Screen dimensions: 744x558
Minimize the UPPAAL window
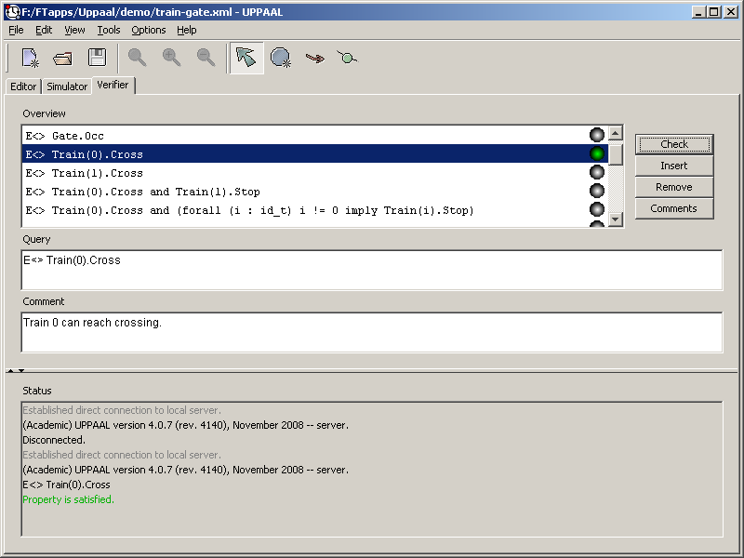(x=698, y=12)
